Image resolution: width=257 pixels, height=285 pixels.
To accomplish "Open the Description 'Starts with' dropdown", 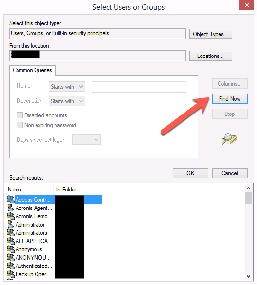I will [67, 101].
